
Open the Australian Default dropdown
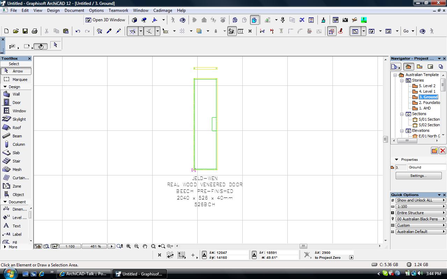coord(421,232)
